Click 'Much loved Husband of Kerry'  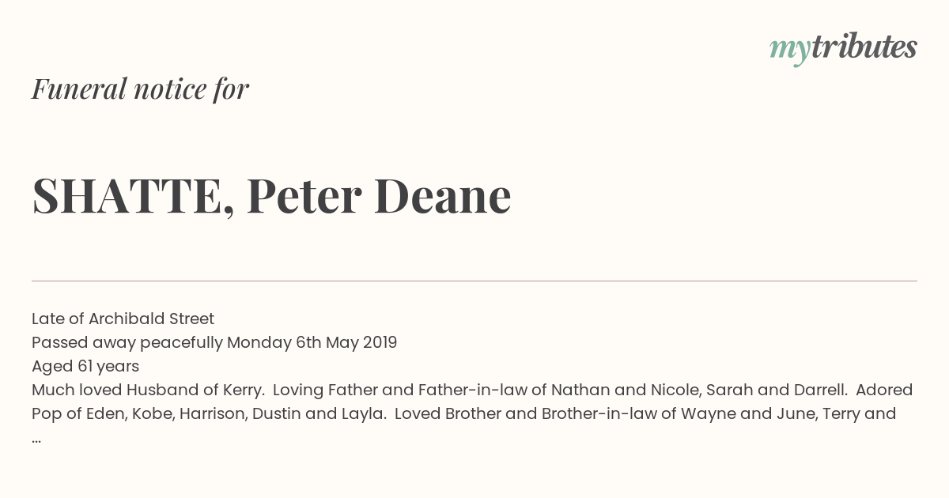(x=148, y=390)
